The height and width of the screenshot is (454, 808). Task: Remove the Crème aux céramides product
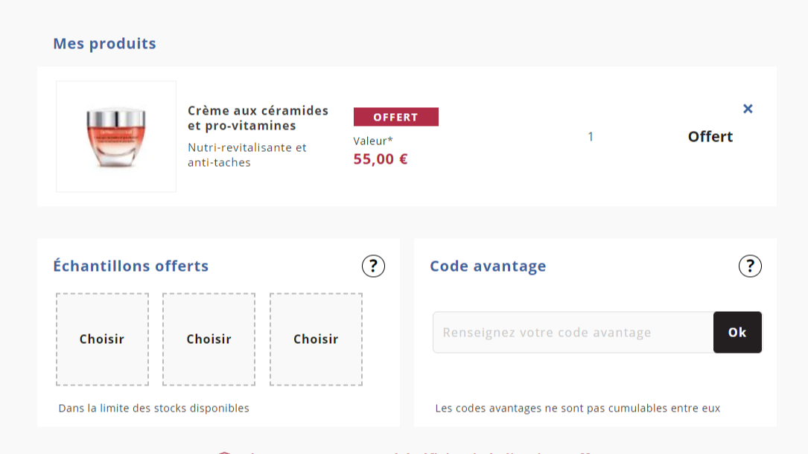coord(748,109)
